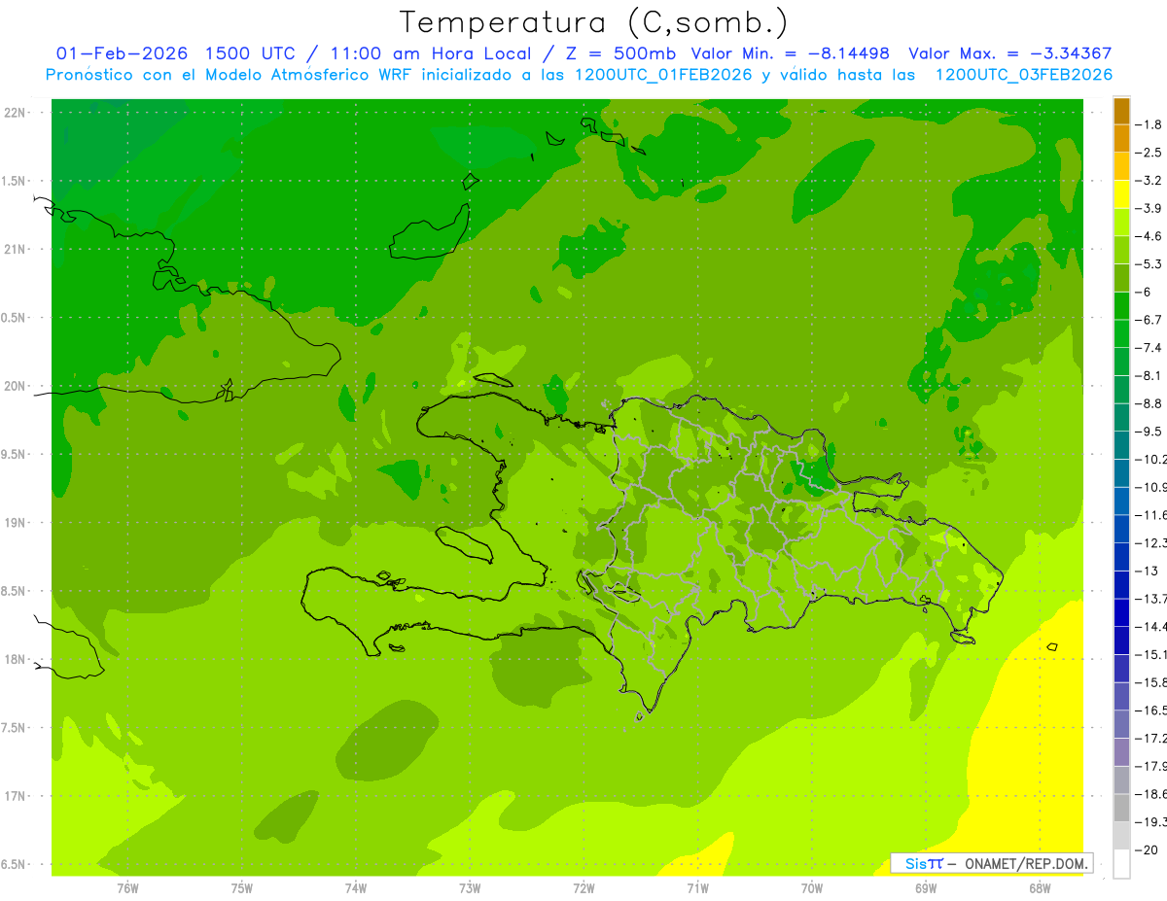This screenshot has width=1167, height=901.
Task: Click the '-15.8' colorbar label
Action: tap(1151, 682)
